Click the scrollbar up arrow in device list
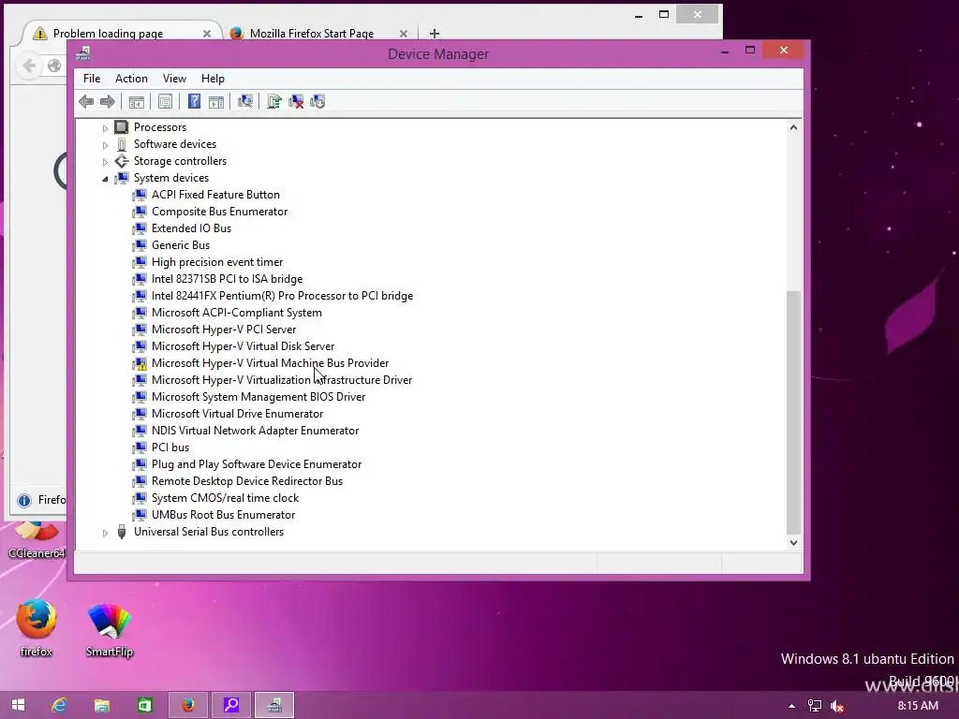959x719 pixels. (793, 127)
